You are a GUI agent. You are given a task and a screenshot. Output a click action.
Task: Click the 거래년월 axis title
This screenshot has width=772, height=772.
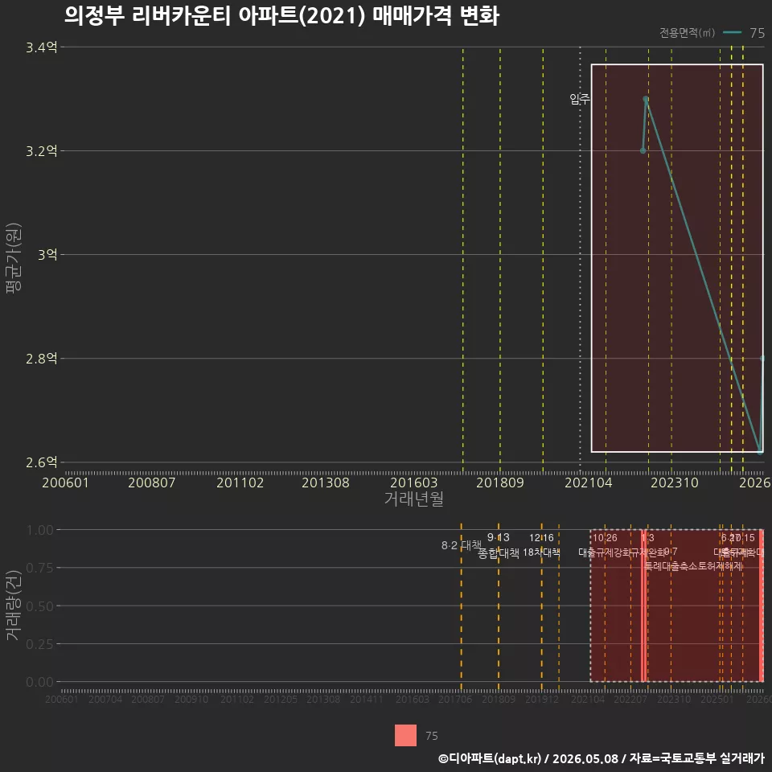[413, 499]
